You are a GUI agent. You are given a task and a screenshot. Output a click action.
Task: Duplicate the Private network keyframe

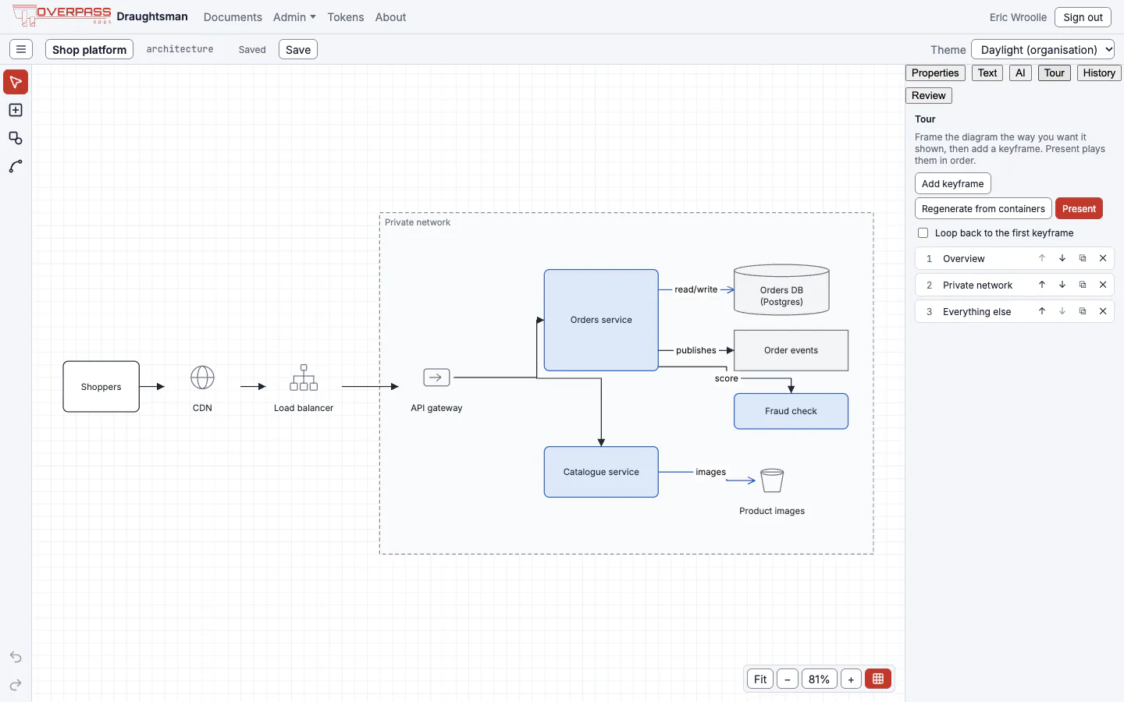click(x=1083, y=285)
